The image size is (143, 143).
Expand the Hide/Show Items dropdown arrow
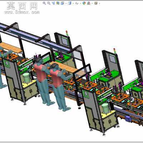80,4
